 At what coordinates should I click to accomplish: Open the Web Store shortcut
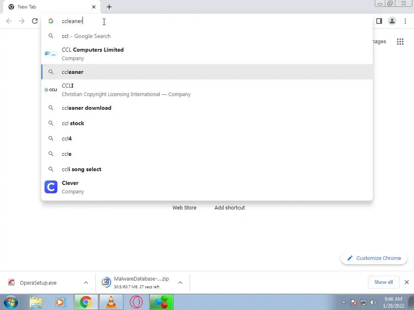(x=184, y=208)
